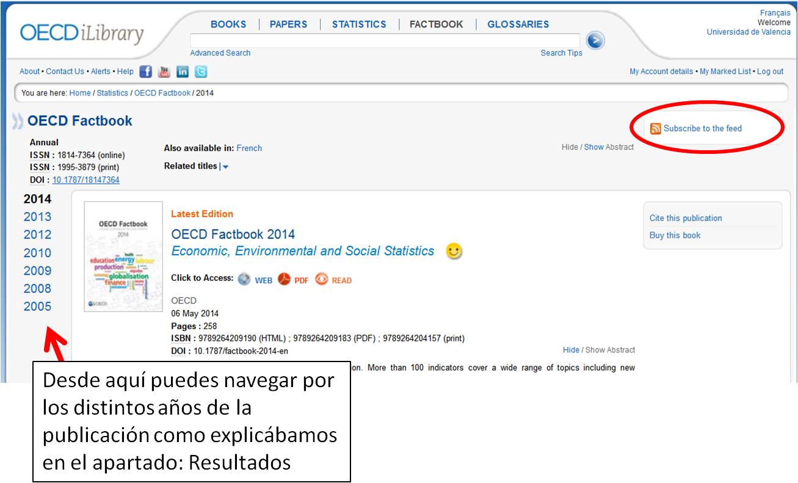Click the top Show abstract link
The width and height of the screenshot is (798, 483).
click(x=594, y=147)
